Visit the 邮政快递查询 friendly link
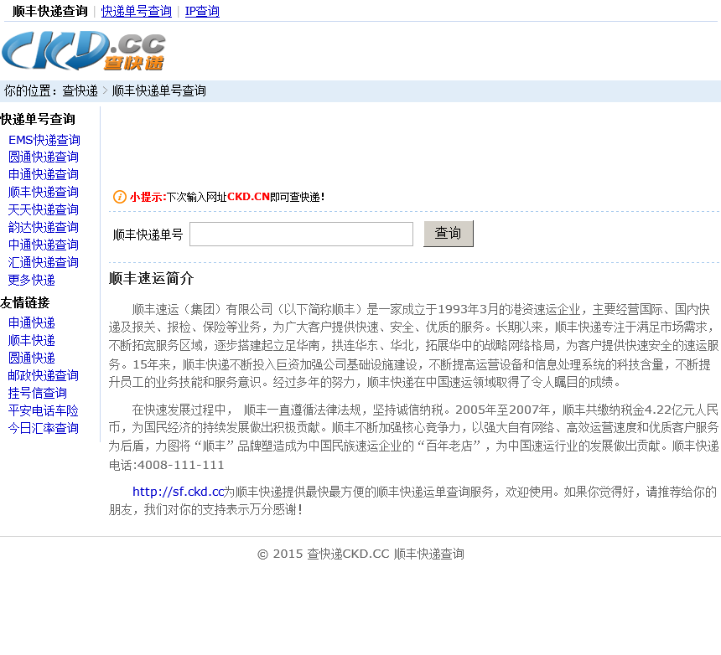 point(44,376)
